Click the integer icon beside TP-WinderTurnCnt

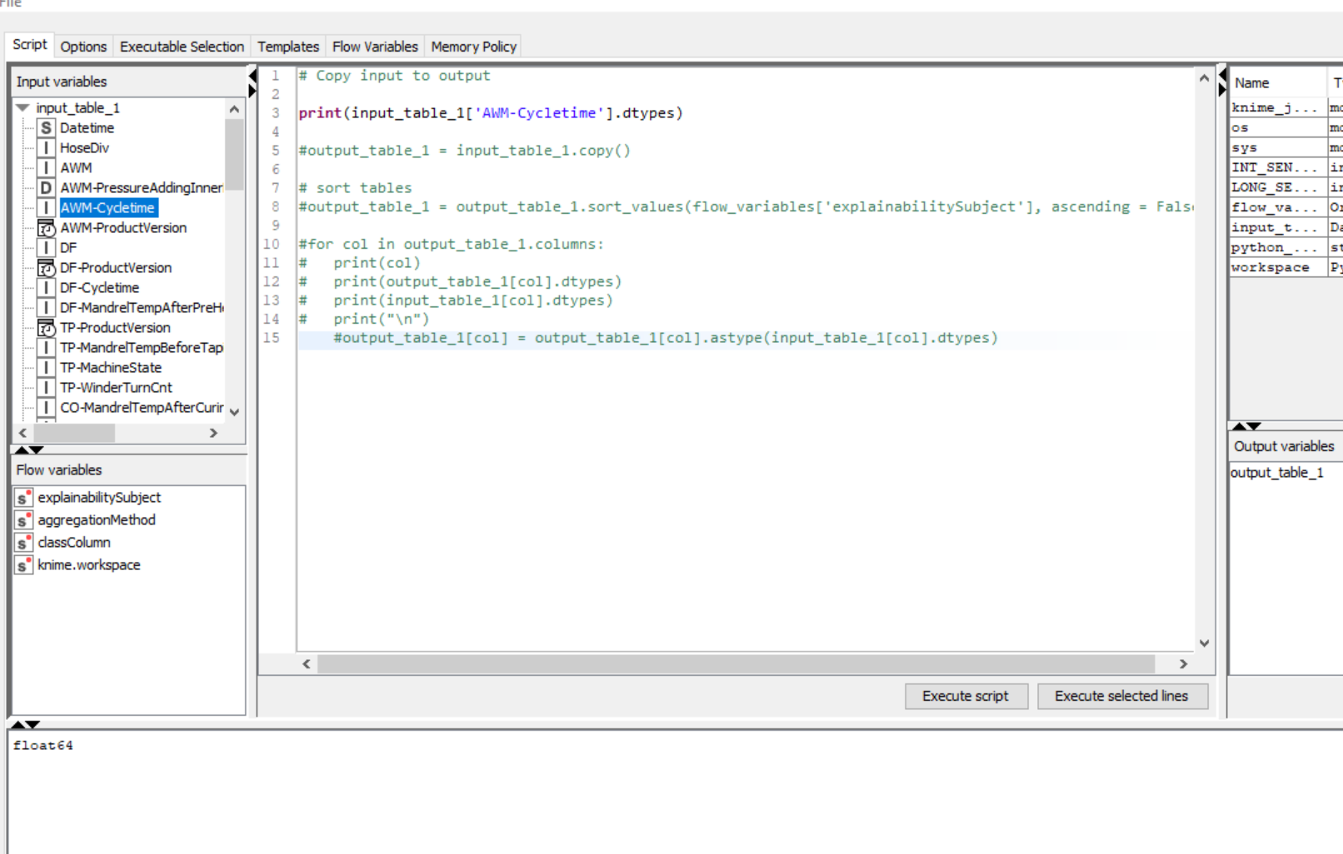[x=45, y=387]
